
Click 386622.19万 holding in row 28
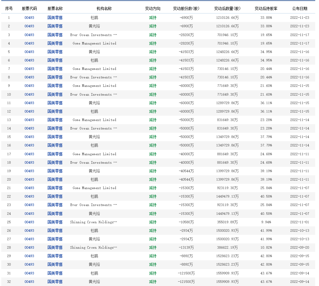[227, 247]
